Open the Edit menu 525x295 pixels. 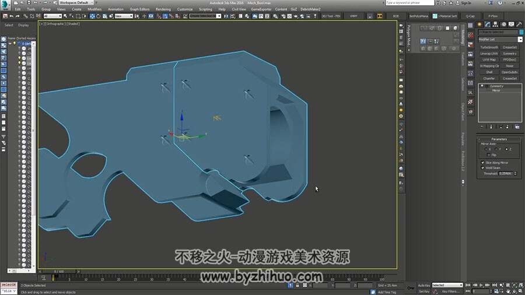pos(17,9)
